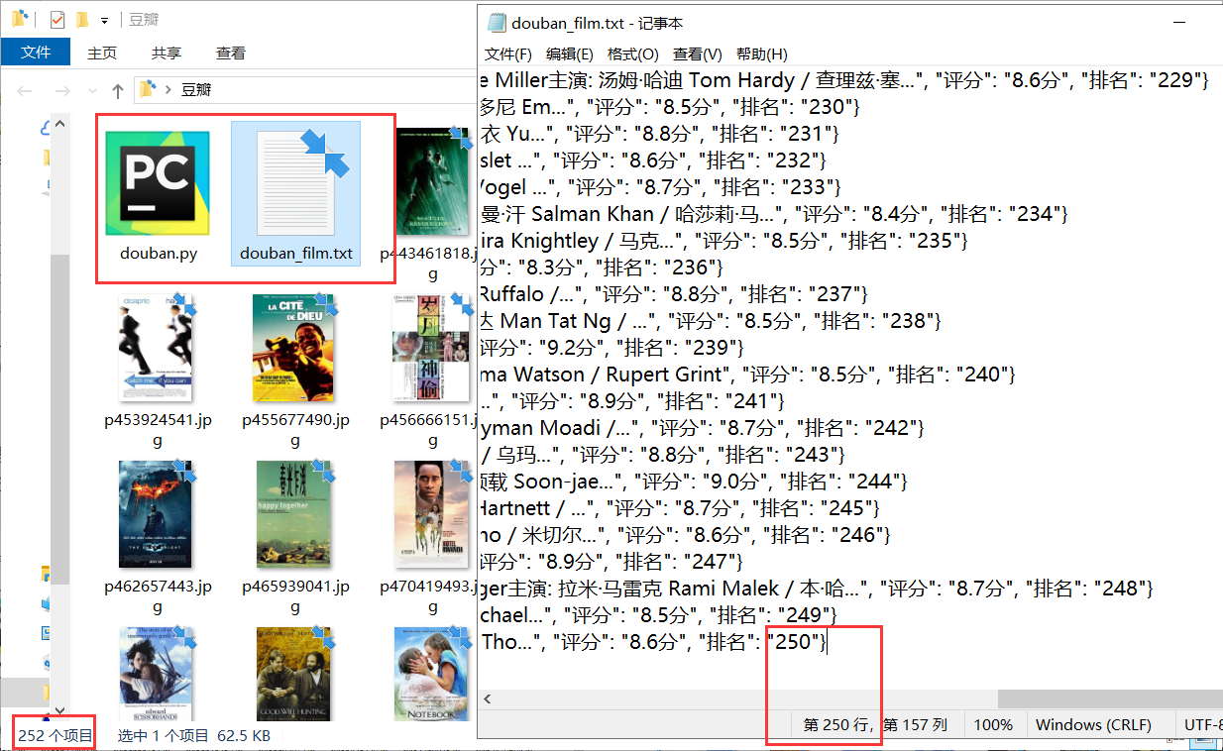This screenshot has height=751, width=1223.
Task: Click the line with 排名 "244" Soon-jae
Action: [x=693, y=482]
